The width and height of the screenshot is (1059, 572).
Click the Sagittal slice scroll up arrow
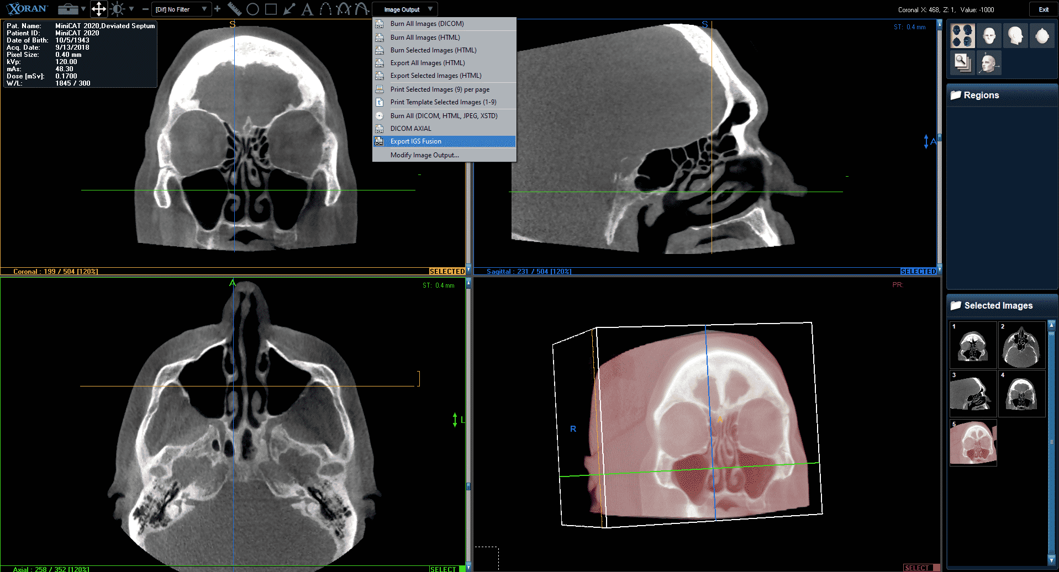(939, 24)
